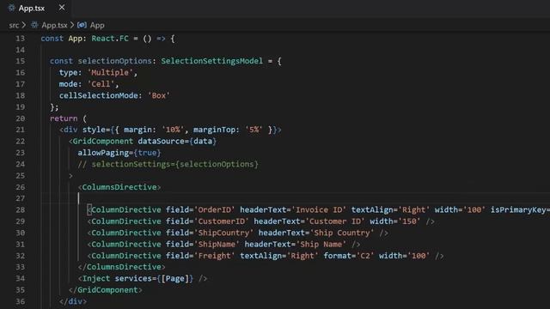Open 'App.tsx' breadcrumb item
This screenshot has width=550, height=309.
click(x=54, y=25)
